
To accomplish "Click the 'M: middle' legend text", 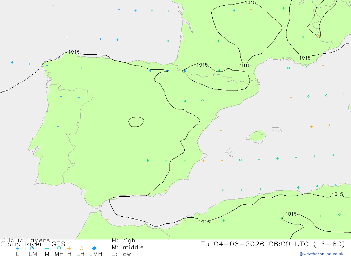I will click(x=128, y=248).
